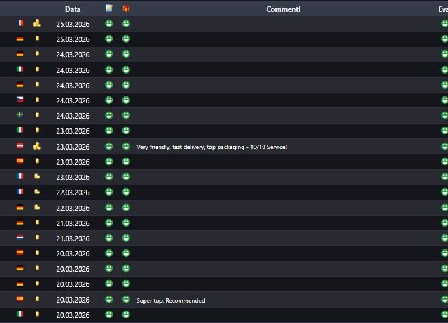
Task: Click the item description column header icon
Action: [108, 8]
